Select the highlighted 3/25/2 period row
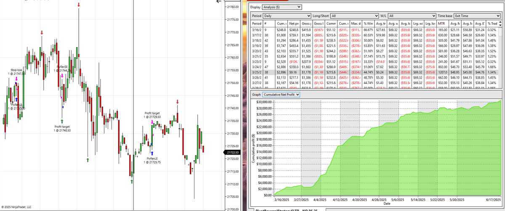Viewport: 505px width, 211px height. pos(374,72)
